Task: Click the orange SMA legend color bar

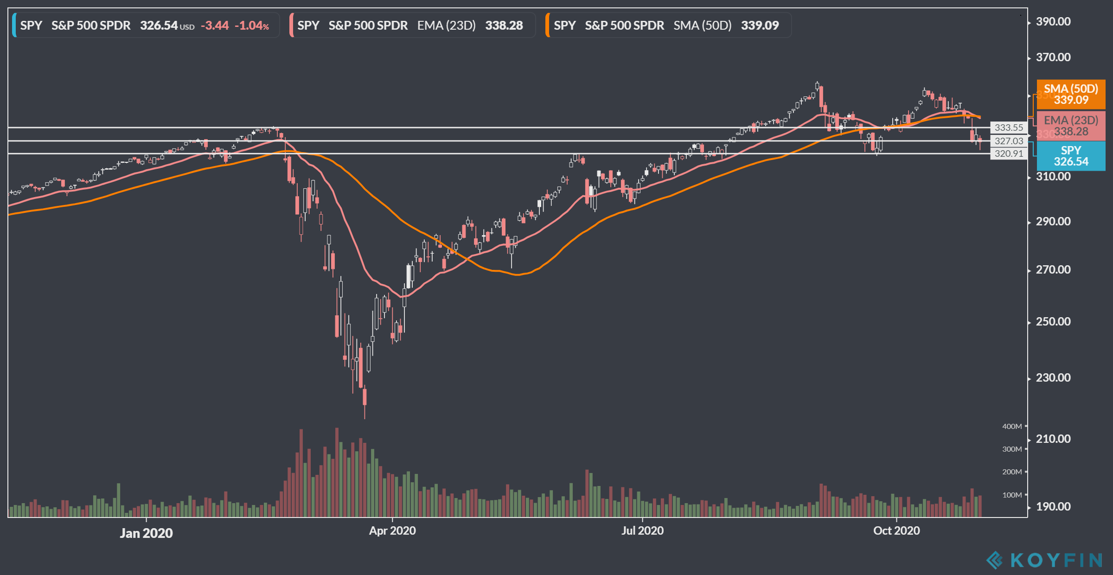Action: 548,25
